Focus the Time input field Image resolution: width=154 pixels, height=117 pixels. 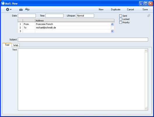coord(54,16)
